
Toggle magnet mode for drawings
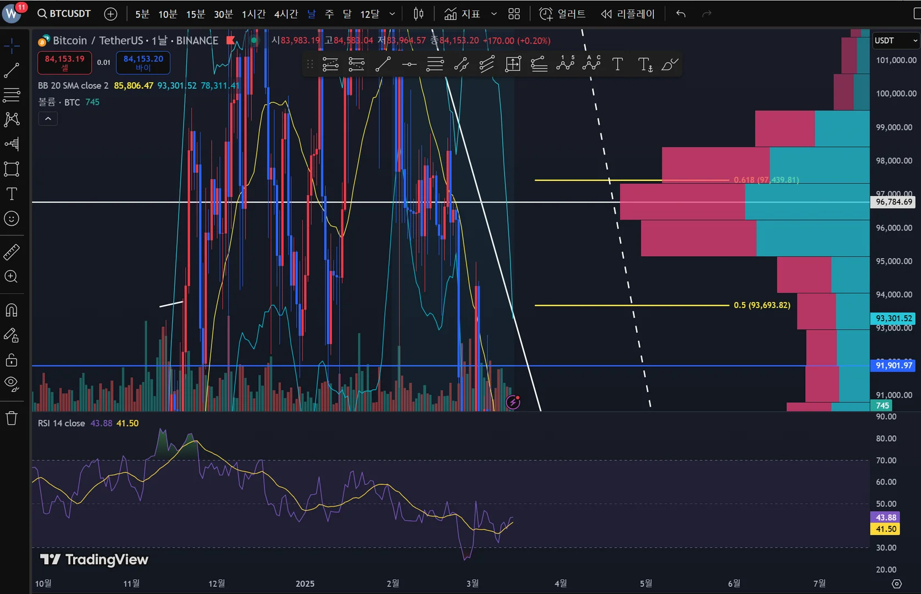tap(12, 310)
